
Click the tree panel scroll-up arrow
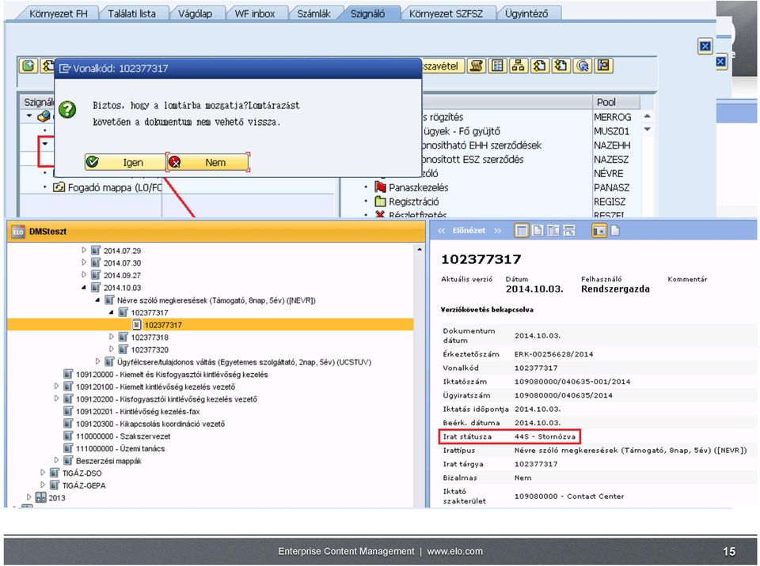pos(420,249)
